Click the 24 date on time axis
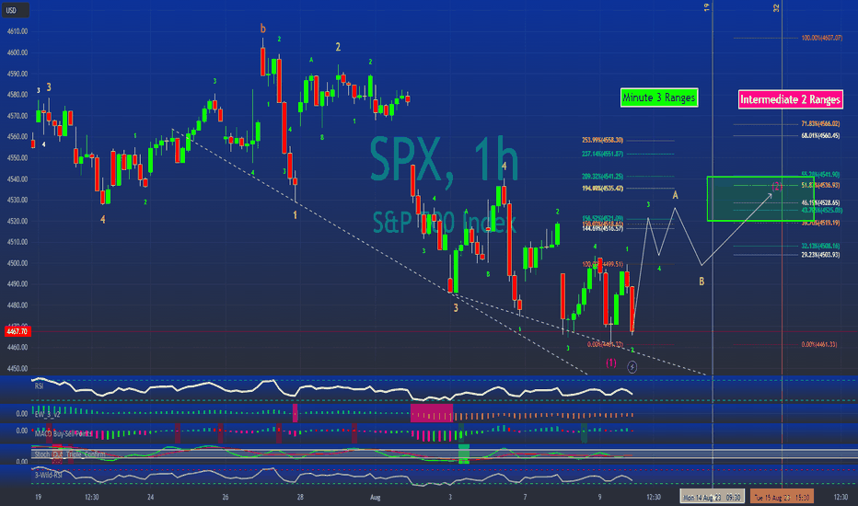The height and width of the screenshot is (506, 858). 150,497
